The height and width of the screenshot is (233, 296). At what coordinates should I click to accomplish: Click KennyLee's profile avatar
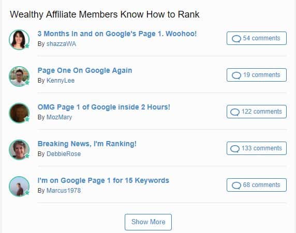click(19, 76)
